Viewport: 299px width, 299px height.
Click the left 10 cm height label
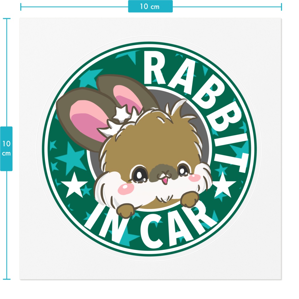click(6, 149)
